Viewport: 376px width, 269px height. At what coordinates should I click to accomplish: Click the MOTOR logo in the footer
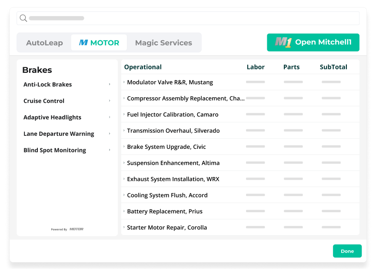[77, 229]
